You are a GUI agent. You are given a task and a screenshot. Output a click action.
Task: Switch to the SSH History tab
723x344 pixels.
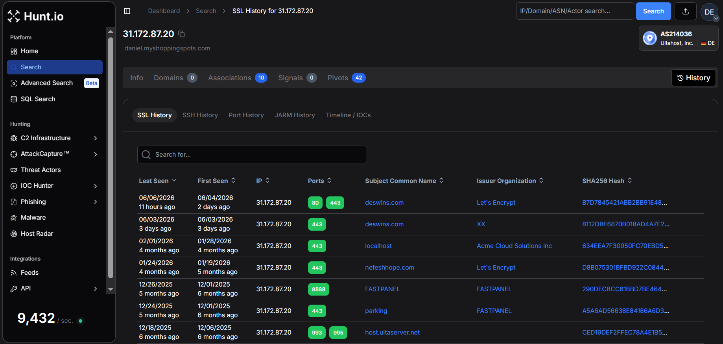pyautogui.click(x=200, y=115)
